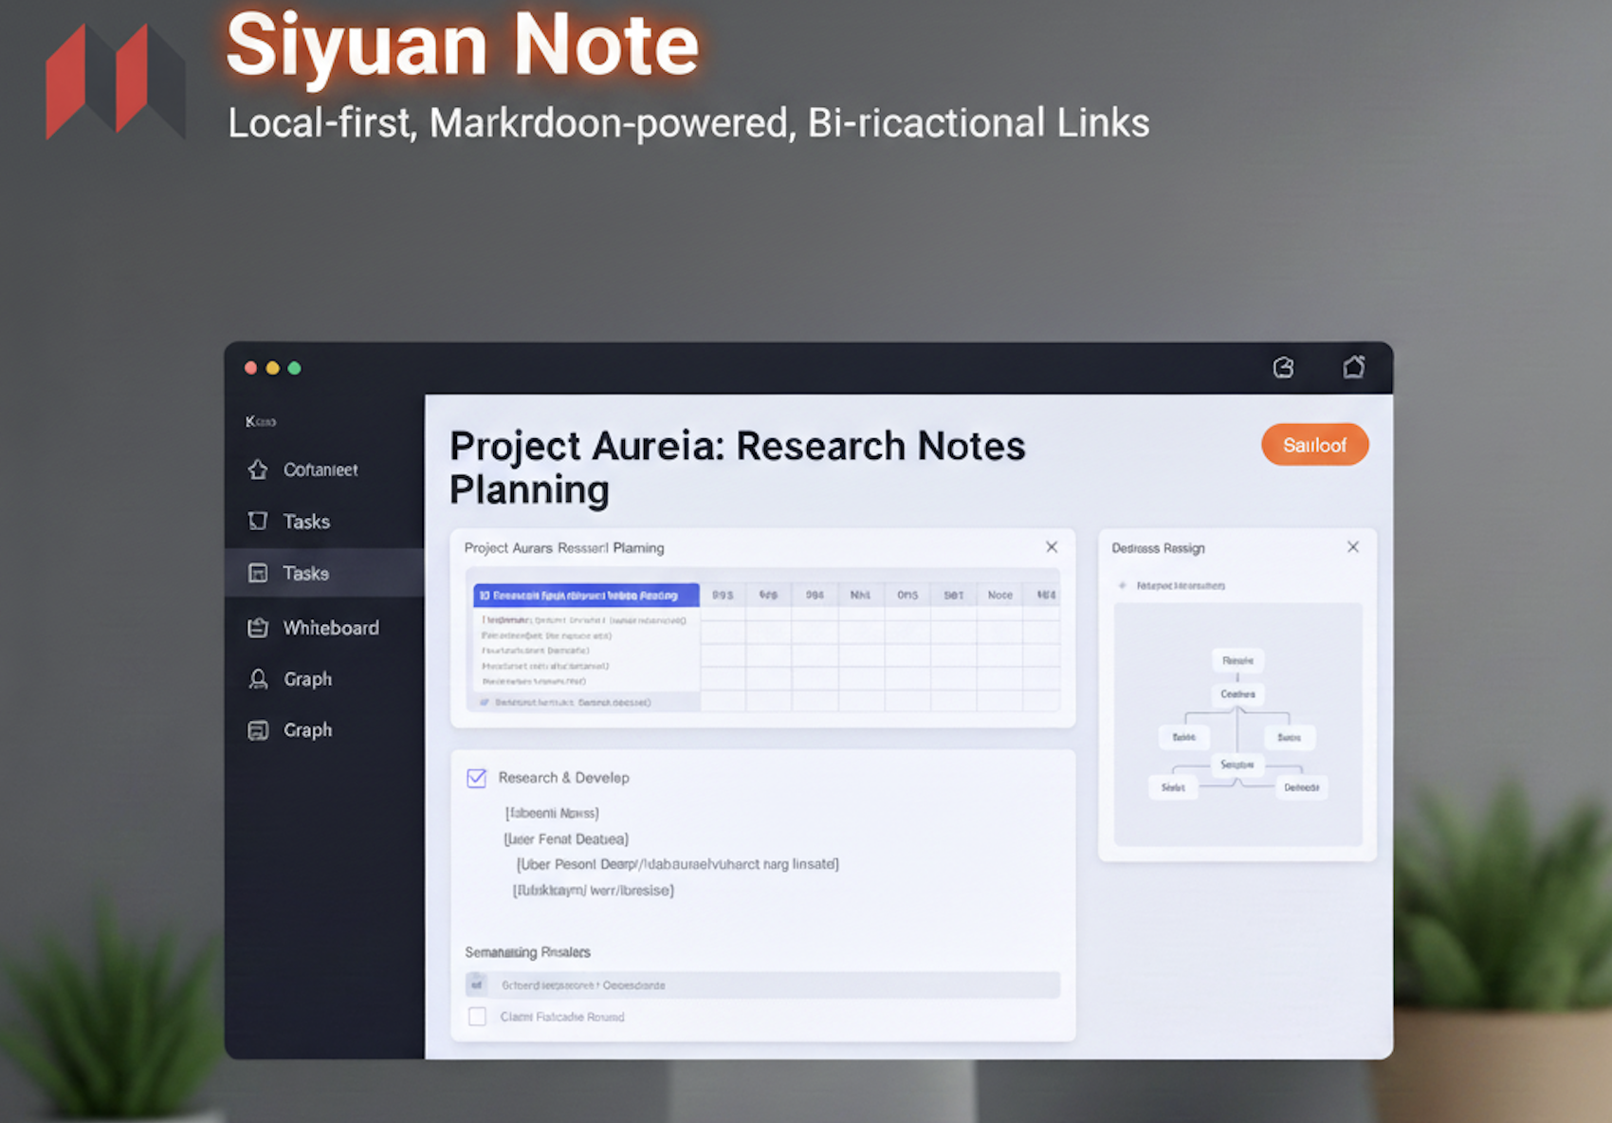Click the 0n5 column header
The height and width of the screenshot is (1123, 1612).
(907, 596)
